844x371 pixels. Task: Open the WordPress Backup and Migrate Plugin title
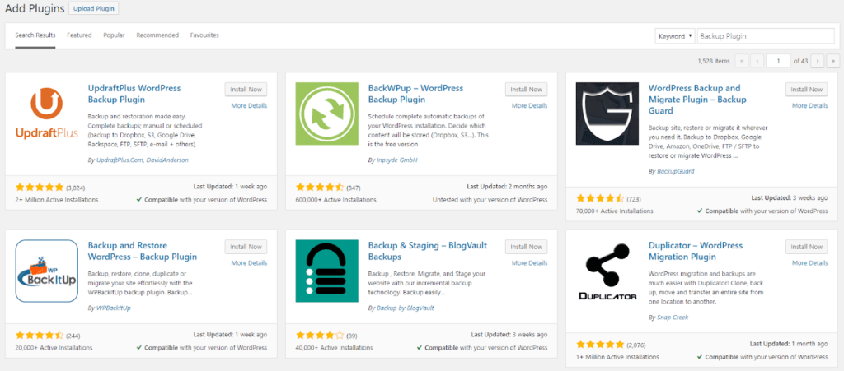pyautogui.click(x=697, y=100)
